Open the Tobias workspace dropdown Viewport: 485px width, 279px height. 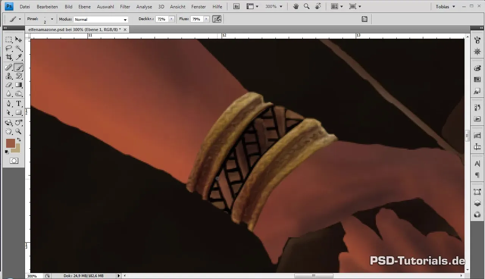(445, 7)
